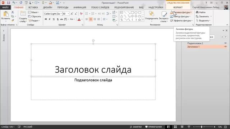Insert a text box from shapes gallery
This screenshot has width=230, height=129.
click(121, 13)
